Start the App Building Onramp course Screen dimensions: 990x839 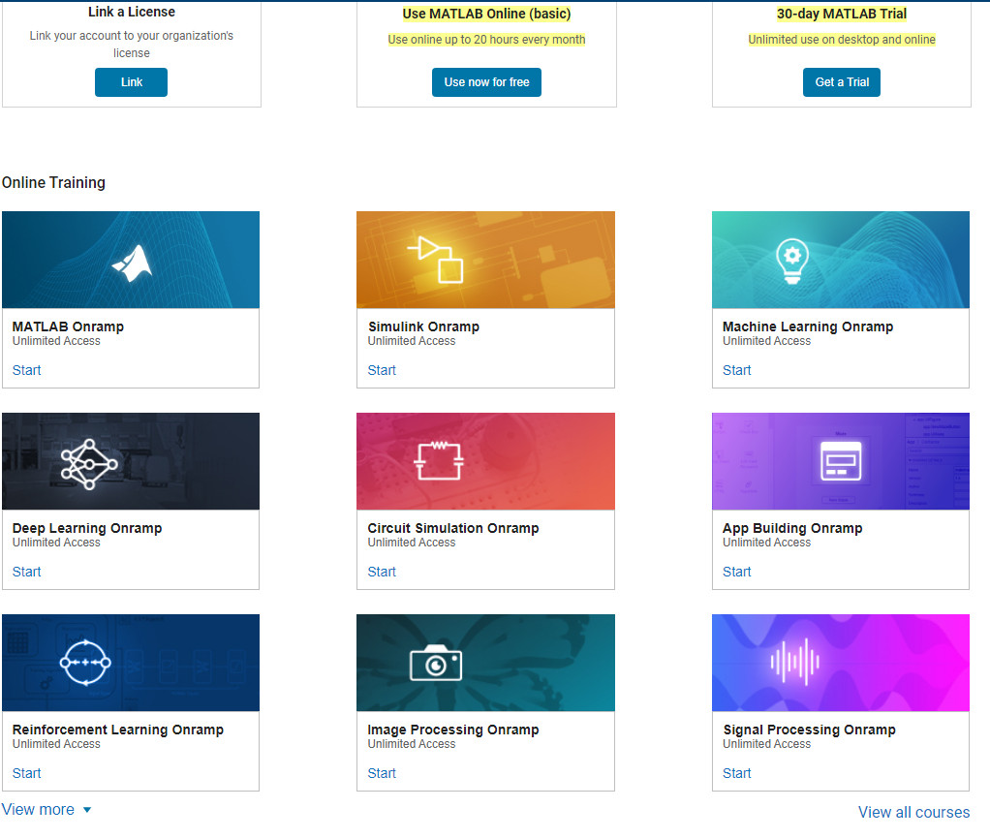[x=737, y=572]
